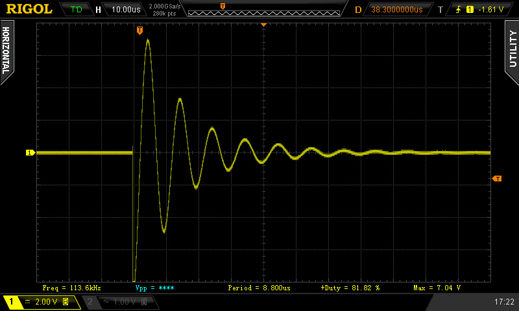Click the channel 2 1.00 V scale value
This screenshot has width=519, height=311.
(125, 302)
